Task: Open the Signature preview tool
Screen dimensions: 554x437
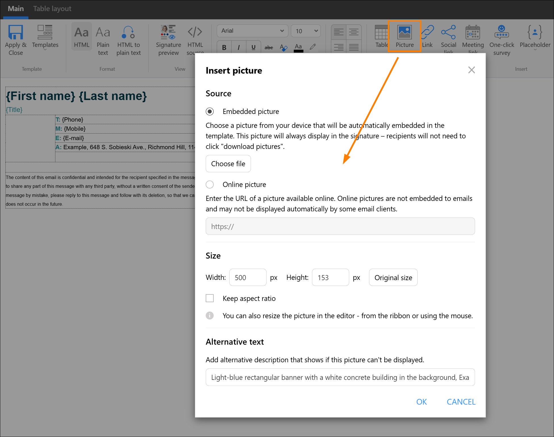Action: click(x=168, y=40)
